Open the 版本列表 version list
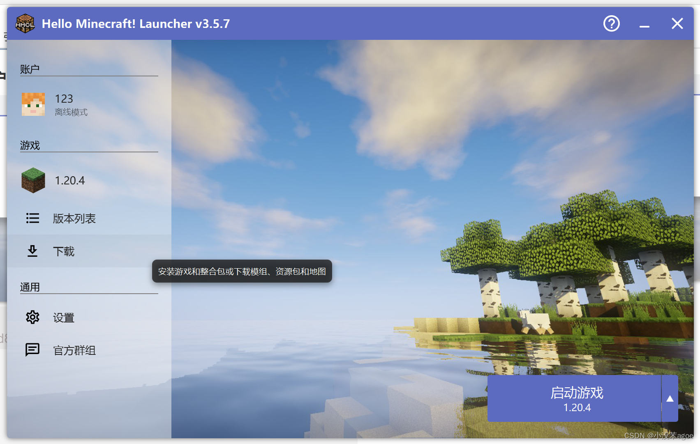 pyautogui.click(x=89, y=218)
